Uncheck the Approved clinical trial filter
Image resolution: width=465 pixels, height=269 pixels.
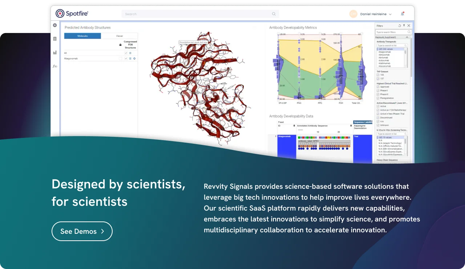378,87
